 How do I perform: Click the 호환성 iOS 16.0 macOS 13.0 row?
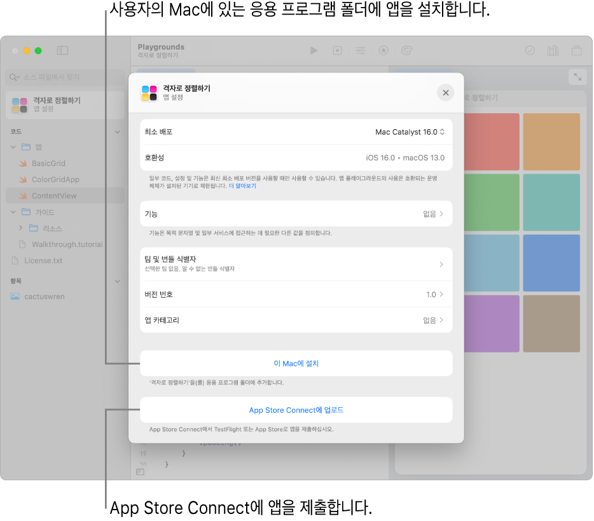coord(296,158)
